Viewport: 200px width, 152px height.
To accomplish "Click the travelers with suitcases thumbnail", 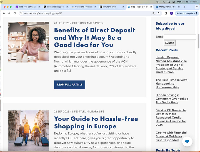I will tap(29, 131).
